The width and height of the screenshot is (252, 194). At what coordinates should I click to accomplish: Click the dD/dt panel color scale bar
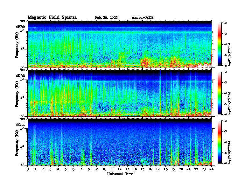[220, 93]
